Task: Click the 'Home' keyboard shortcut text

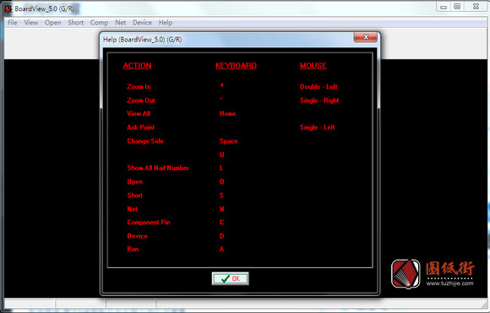Action: (x=227, y=113)
